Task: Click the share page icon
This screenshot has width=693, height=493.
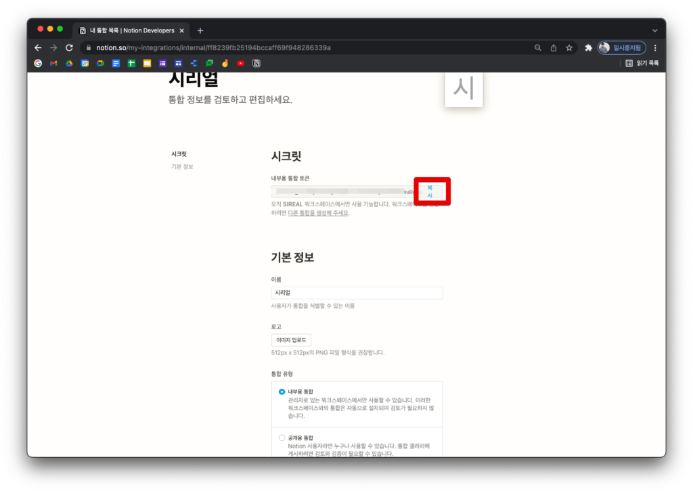Action: (x=554, y=48)
